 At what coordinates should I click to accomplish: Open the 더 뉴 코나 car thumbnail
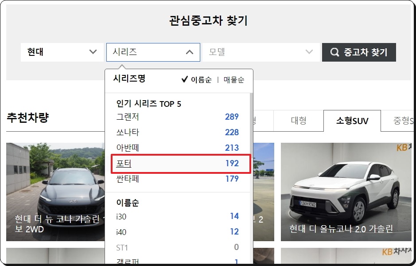point(55,192)
